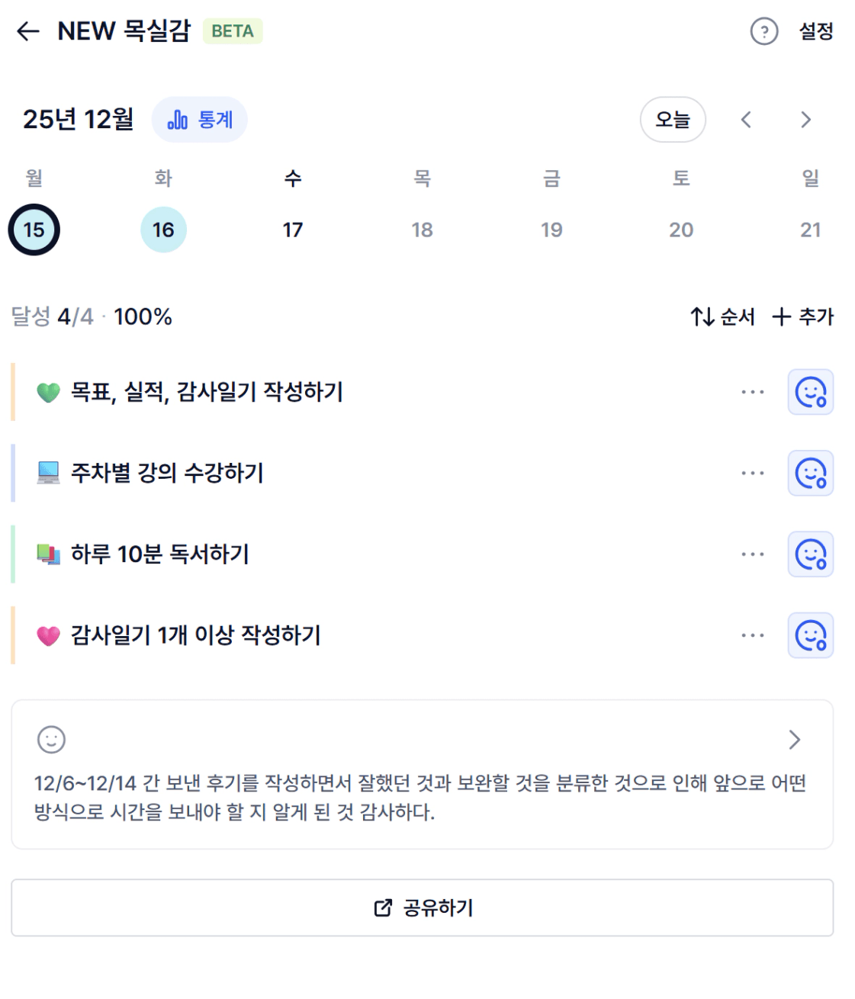Open 설정 settings

point(815,31)
